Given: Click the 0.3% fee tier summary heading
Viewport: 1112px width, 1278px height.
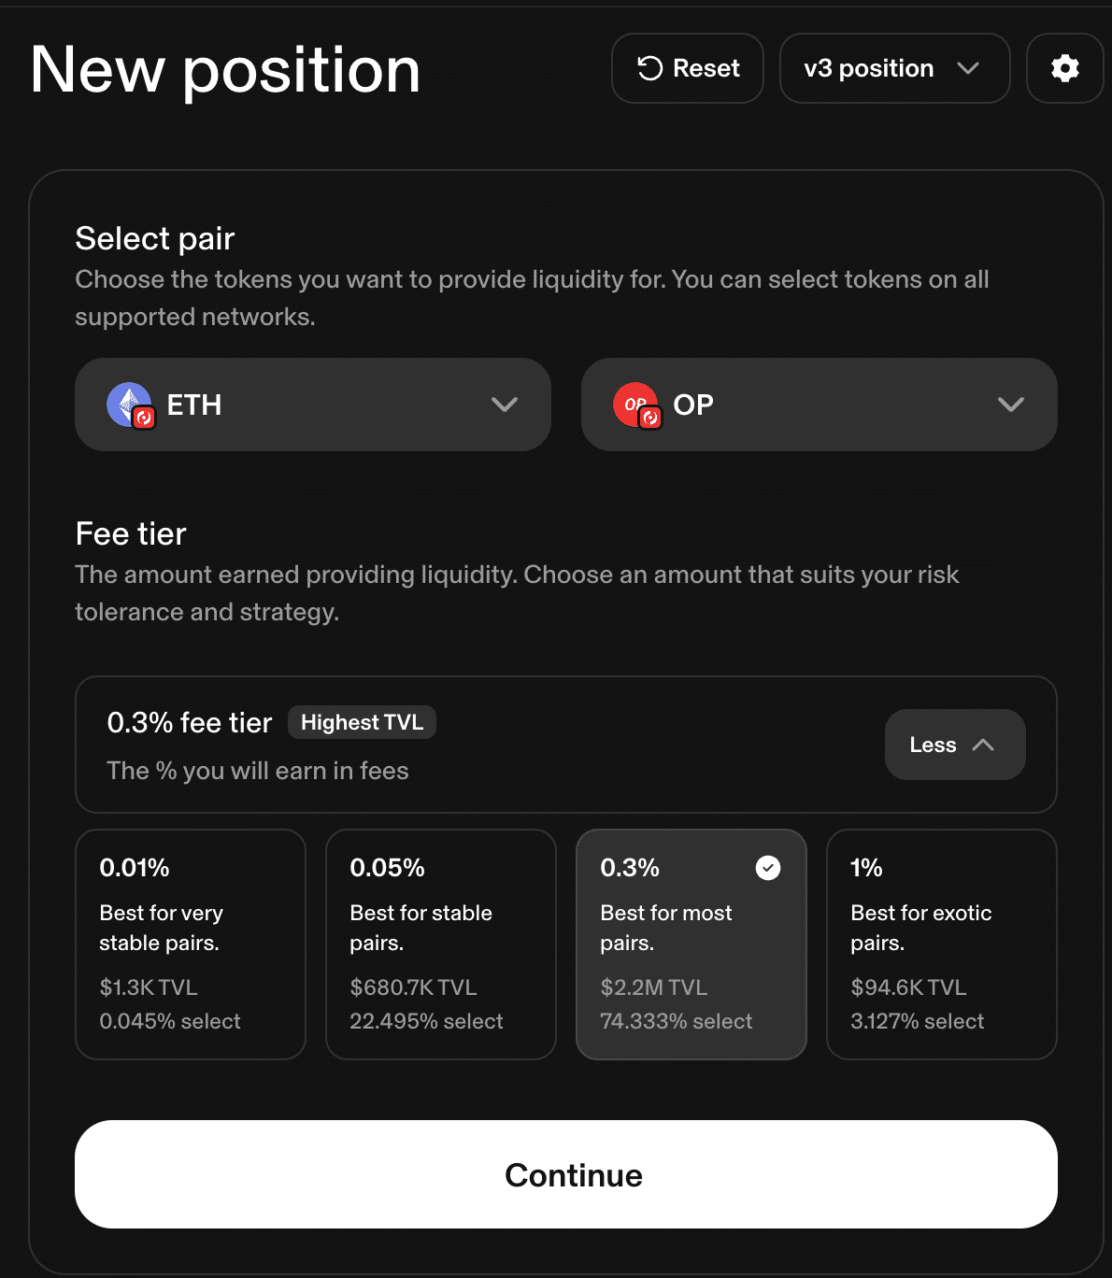Looking at the screenshot, I should tap(190, 722).
